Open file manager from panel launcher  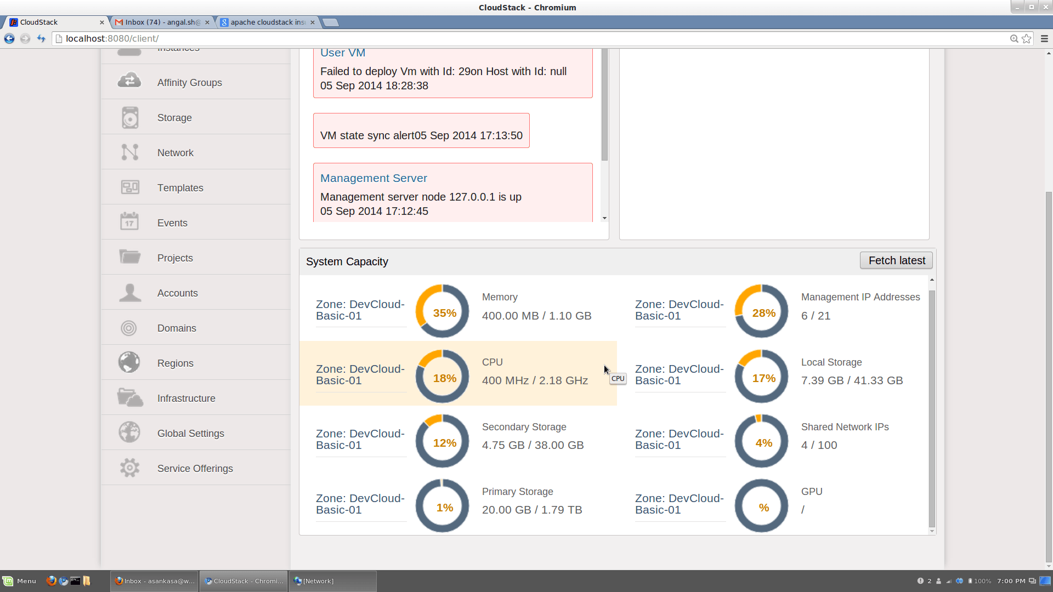pos(87,581)
